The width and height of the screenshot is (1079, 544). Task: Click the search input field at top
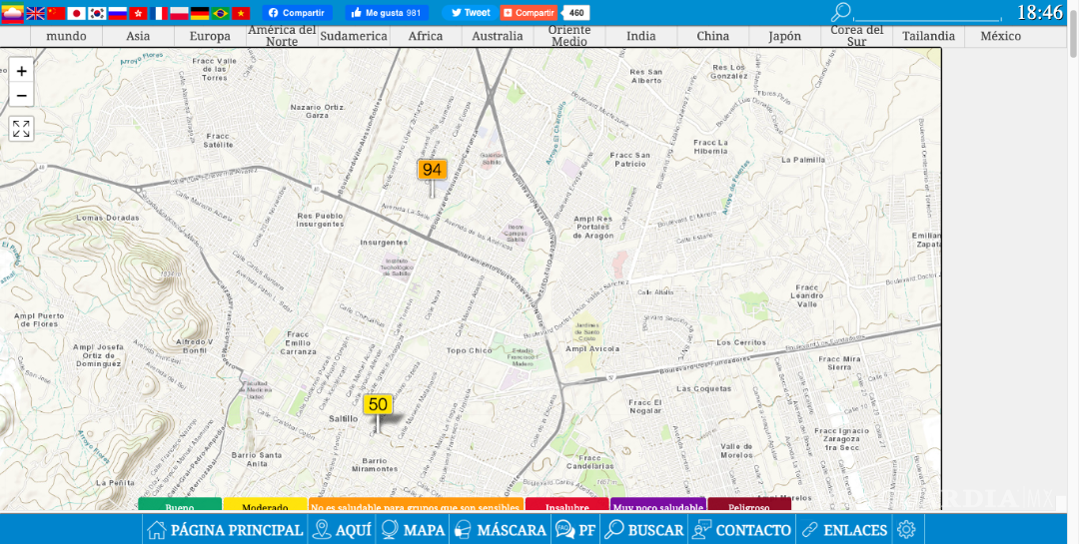point(927,13)
